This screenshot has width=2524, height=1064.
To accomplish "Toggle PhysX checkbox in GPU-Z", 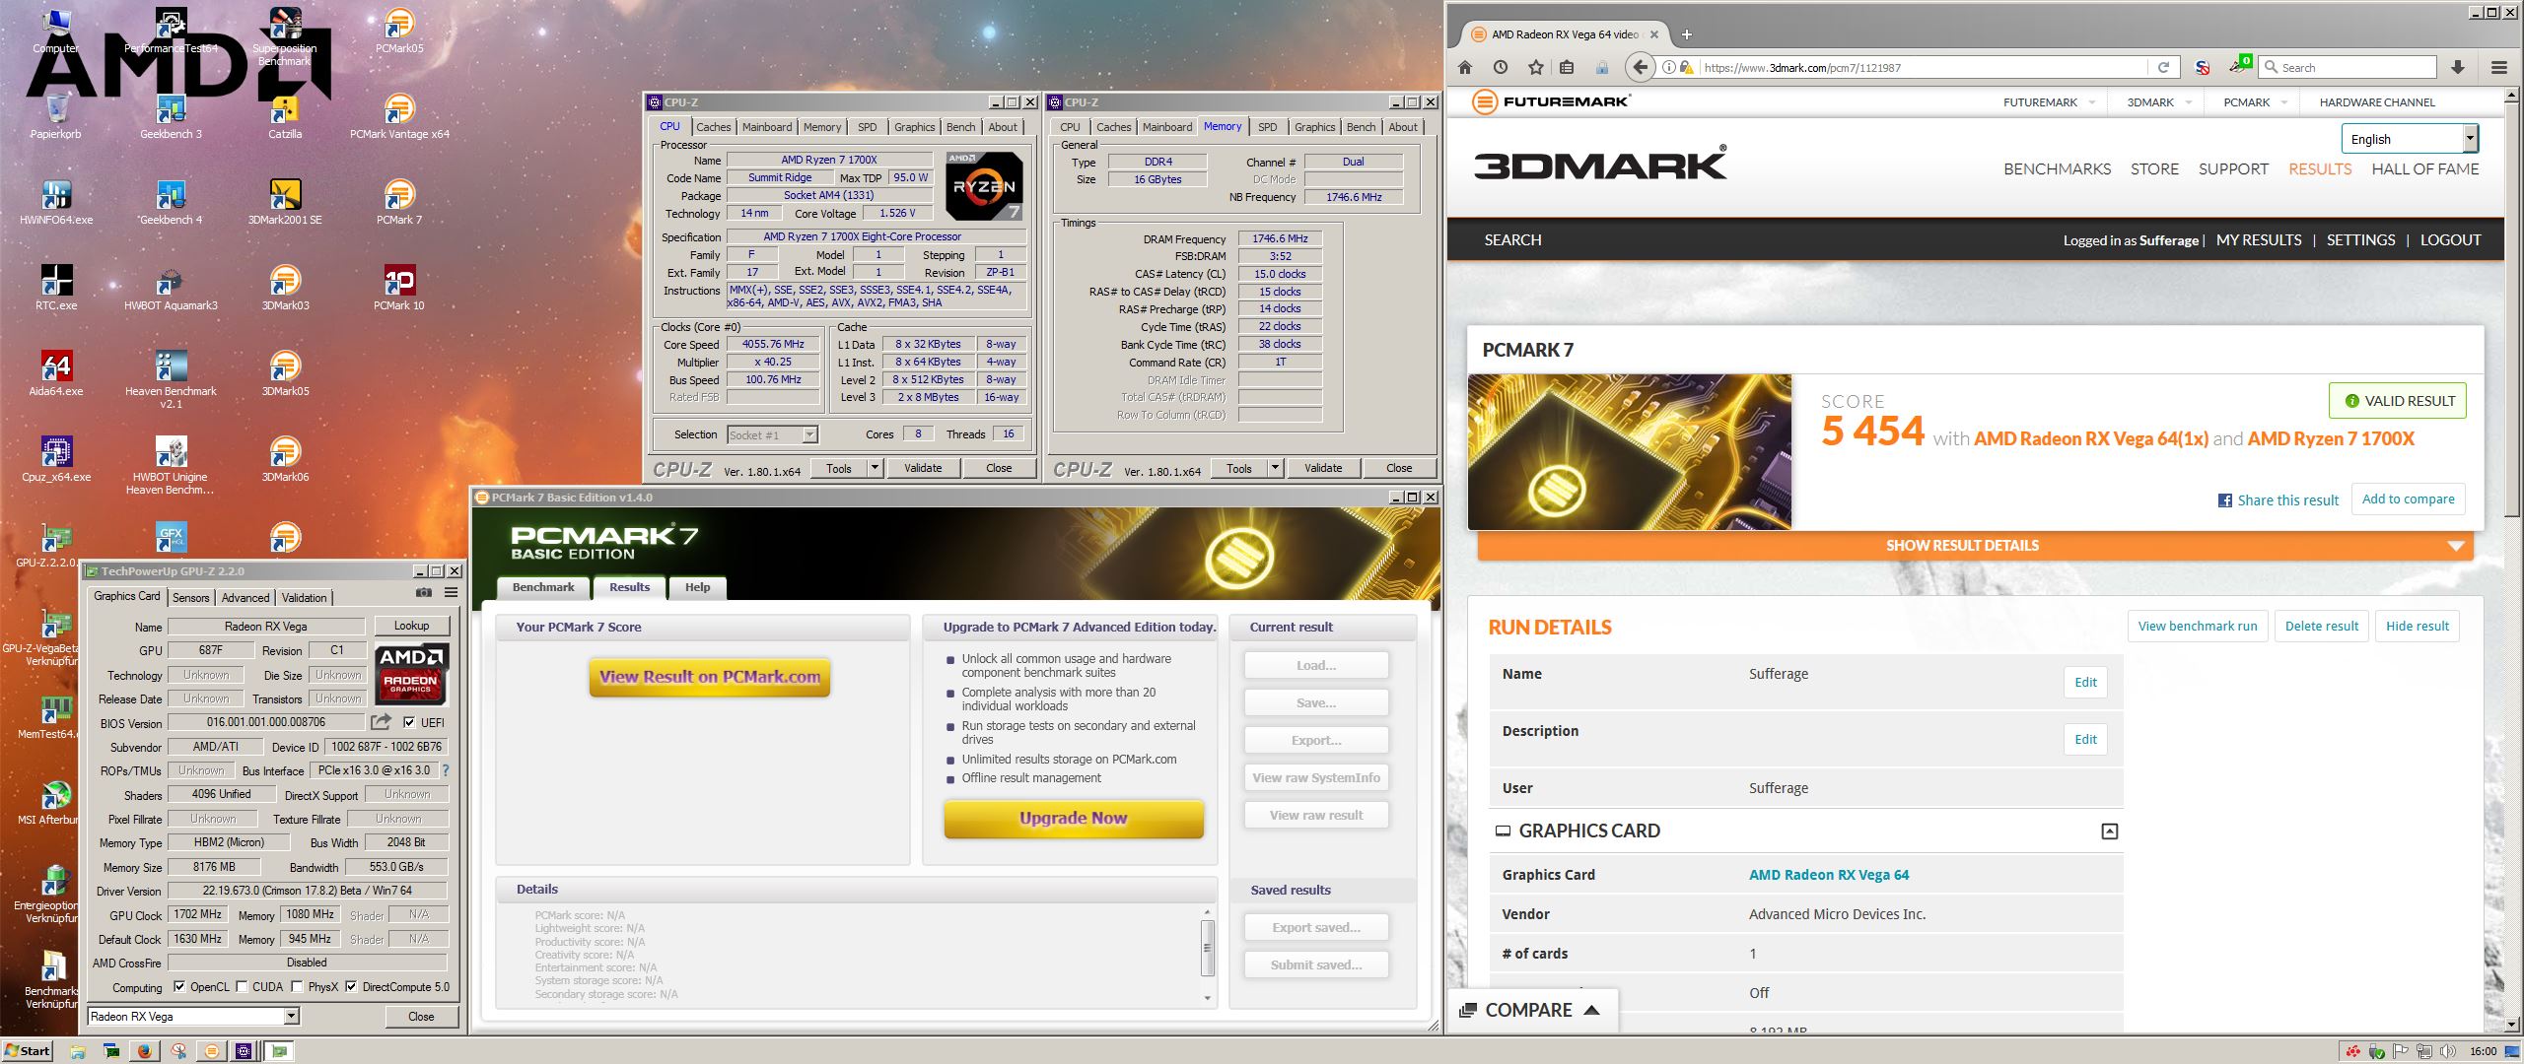I will (298, 986).
